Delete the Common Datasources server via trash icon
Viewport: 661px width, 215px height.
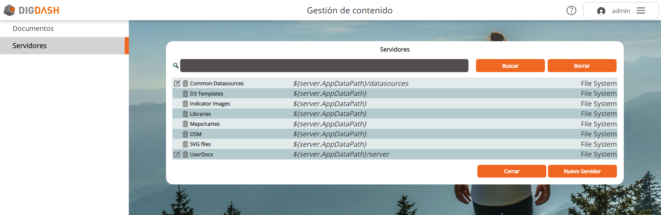point(185,83)
